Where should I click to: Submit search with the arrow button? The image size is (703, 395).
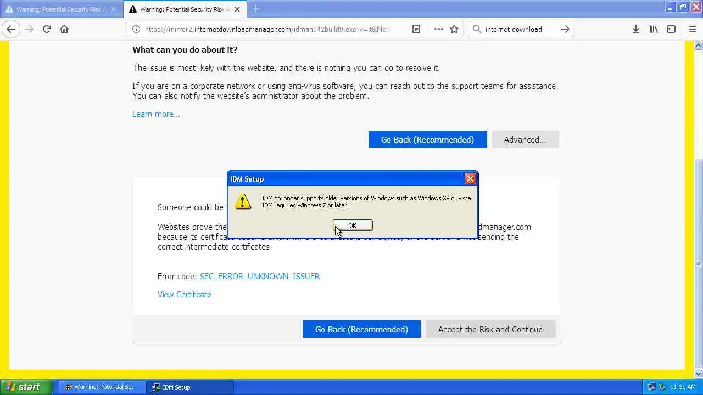pos(565,29)
